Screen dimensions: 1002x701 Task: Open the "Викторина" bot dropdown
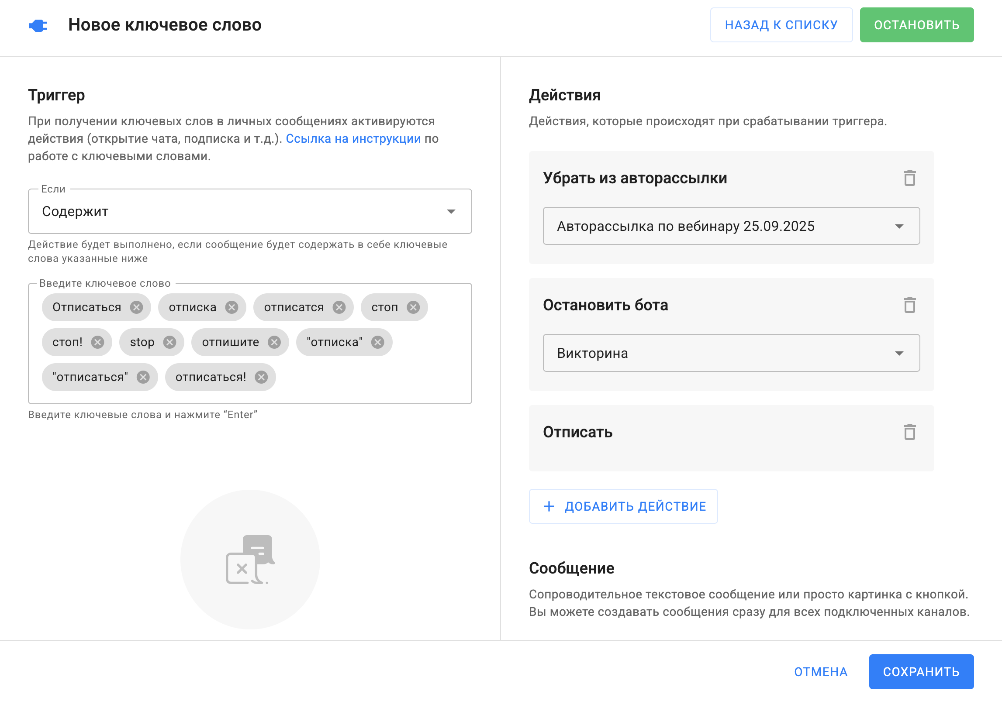(x=731, y=353)
